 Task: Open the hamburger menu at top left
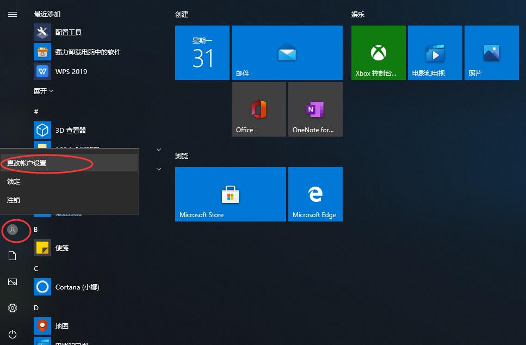(x=13, y=14)
